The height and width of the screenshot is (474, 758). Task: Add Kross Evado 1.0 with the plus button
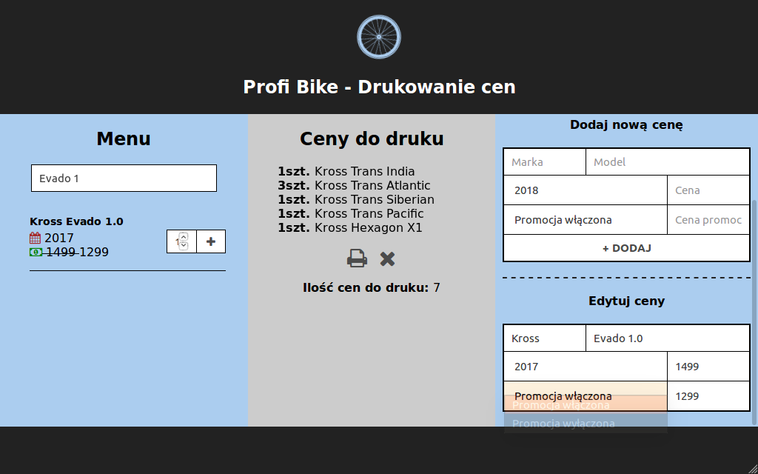pos(211,241)
